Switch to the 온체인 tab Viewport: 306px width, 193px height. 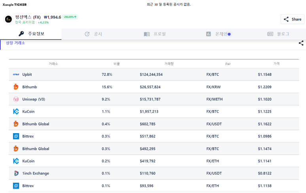click(x=219, y=34)
